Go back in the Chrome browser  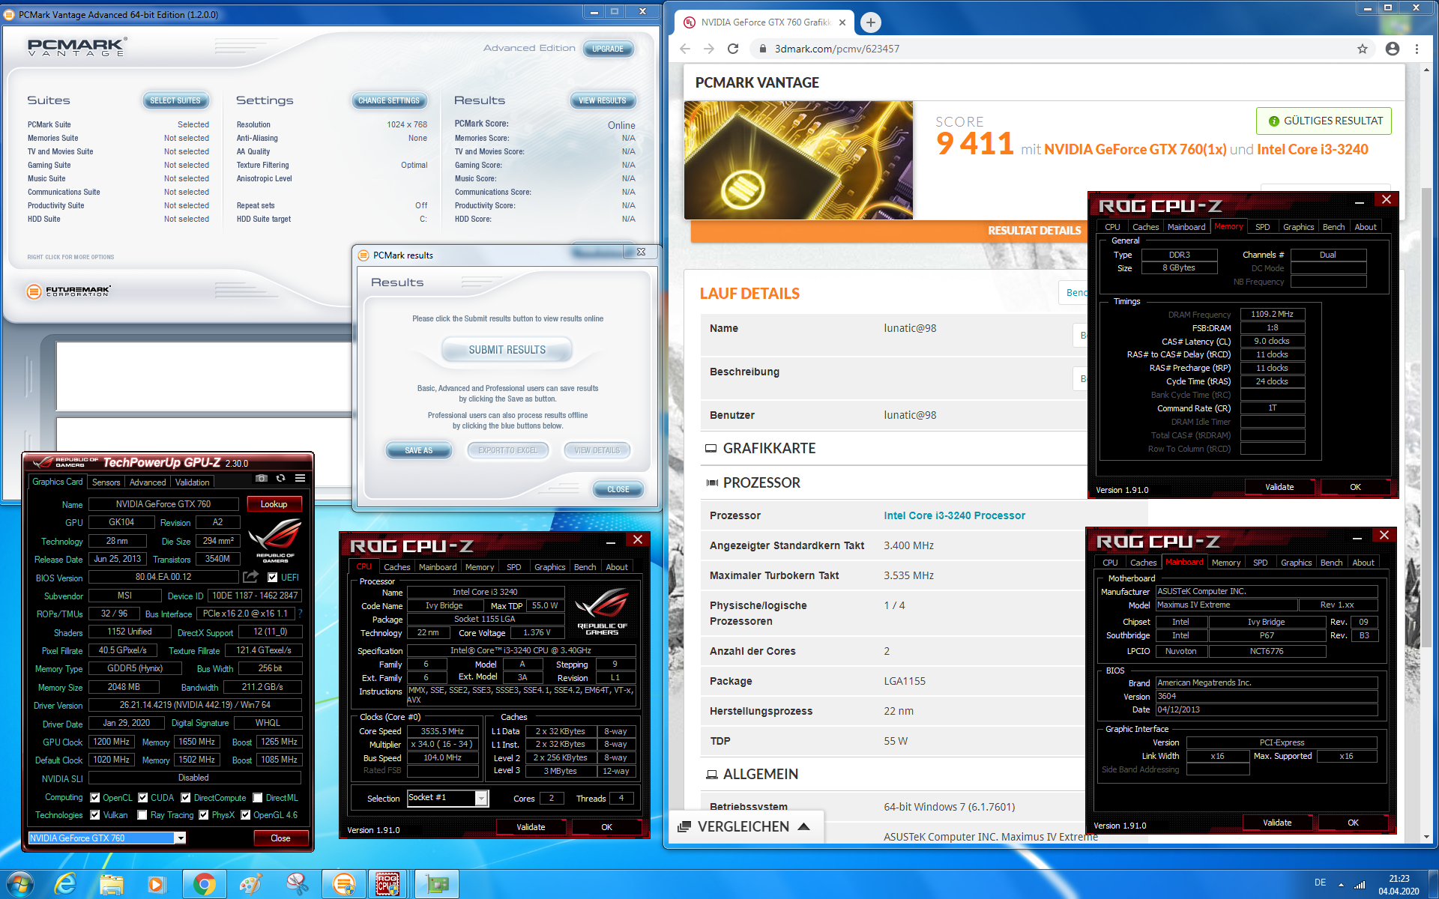pyautogui.click(x=685, y=49)
